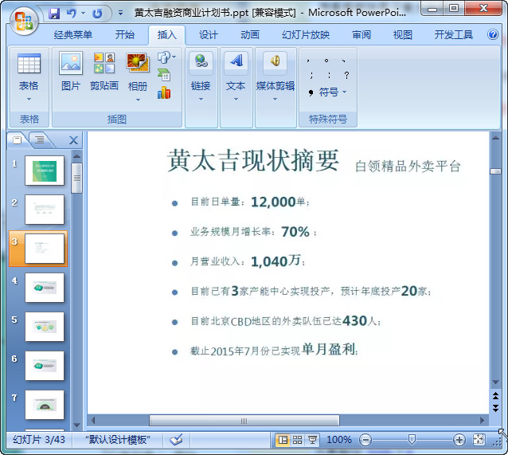508x455 pixels.
Task: Save the presentation with the floppy icon
Action: pos(54,14)
